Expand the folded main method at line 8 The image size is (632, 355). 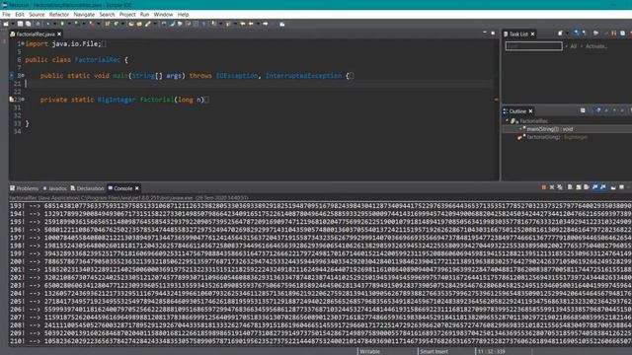point(23,75)
